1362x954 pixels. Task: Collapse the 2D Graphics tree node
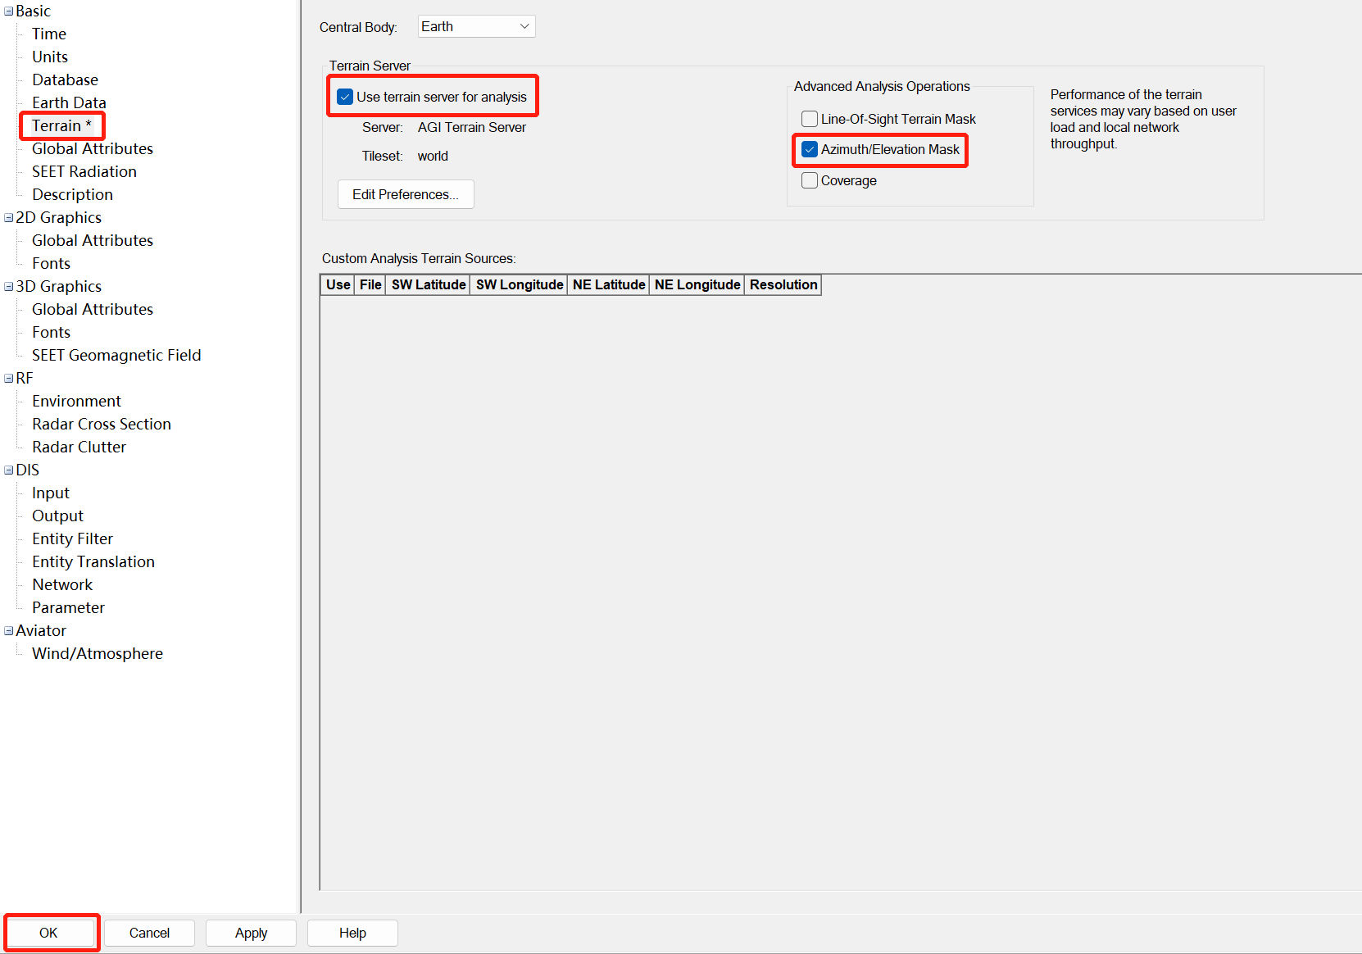9,218
